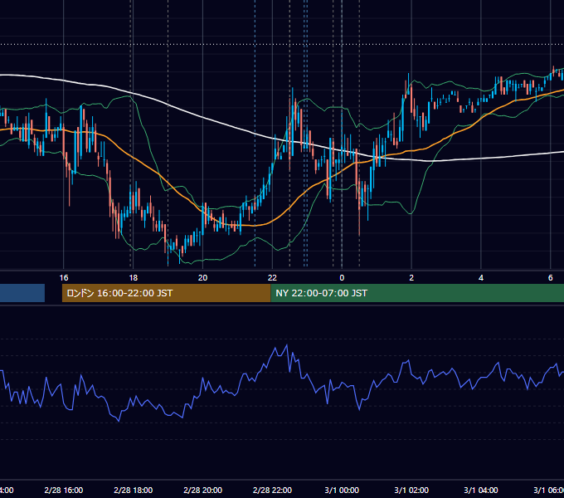Click the "3/1 00:00" timestamp
This screenshot has width=564, height=498.
(x=342, y=490)
